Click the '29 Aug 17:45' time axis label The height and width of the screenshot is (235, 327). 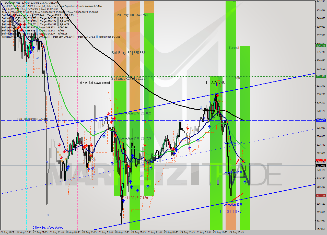pos(220,232)
